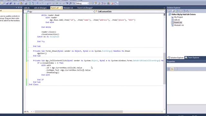Comment out selected lines icon

point(30,3)
